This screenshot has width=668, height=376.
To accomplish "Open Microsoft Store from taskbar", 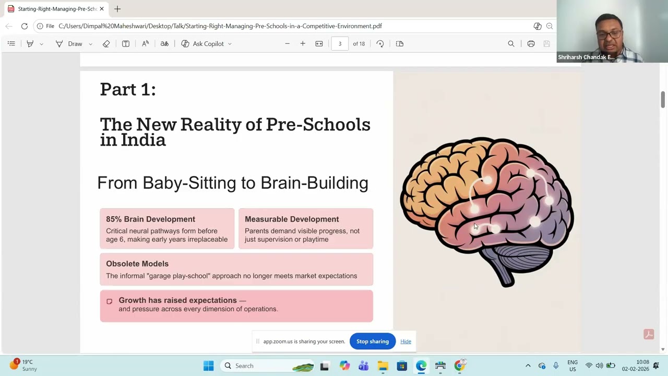I will pos(402,366).
